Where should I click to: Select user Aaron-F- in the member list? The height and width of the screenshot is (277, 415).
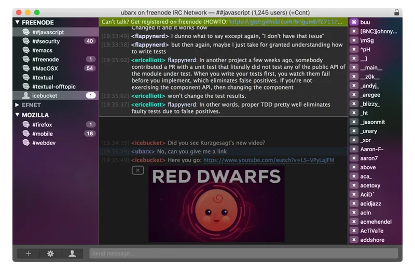point(375,149)
